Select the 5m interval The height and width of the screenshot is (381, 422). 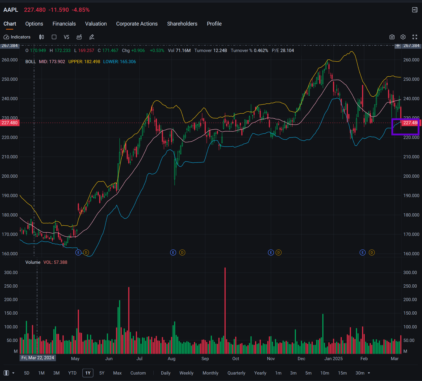pyautogui.click(x=308, y=373)
